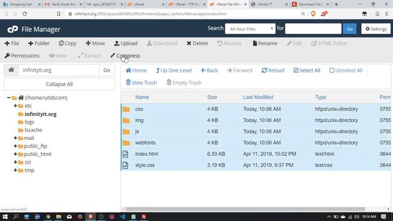This screenshot has width=393, height=221.
Task: Click Up One Level
Action: click(174, 71)
